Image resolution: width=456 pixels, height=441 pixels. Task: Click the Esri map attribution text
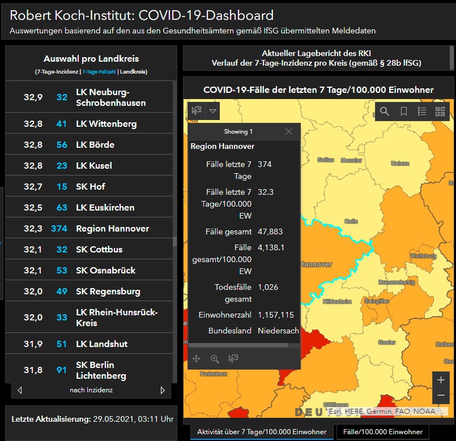coord(386,412)
